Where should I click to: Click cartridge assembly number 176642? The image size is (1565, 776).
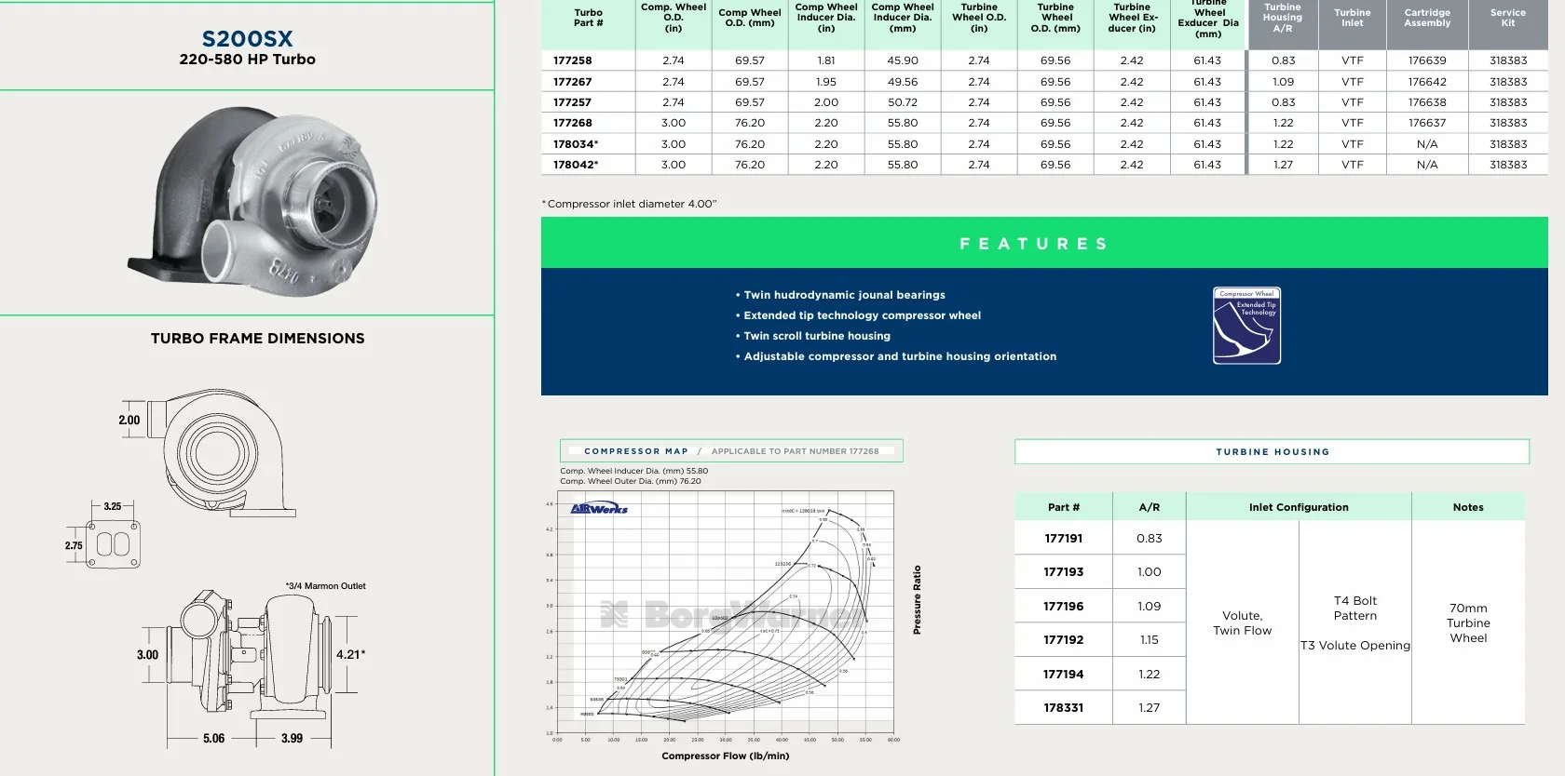click(1427, 82)
